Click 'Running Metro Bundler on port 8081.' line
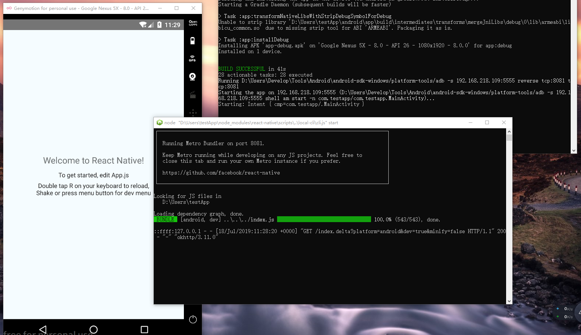Viewport: 581px width, 335px height. pos(213,143)
